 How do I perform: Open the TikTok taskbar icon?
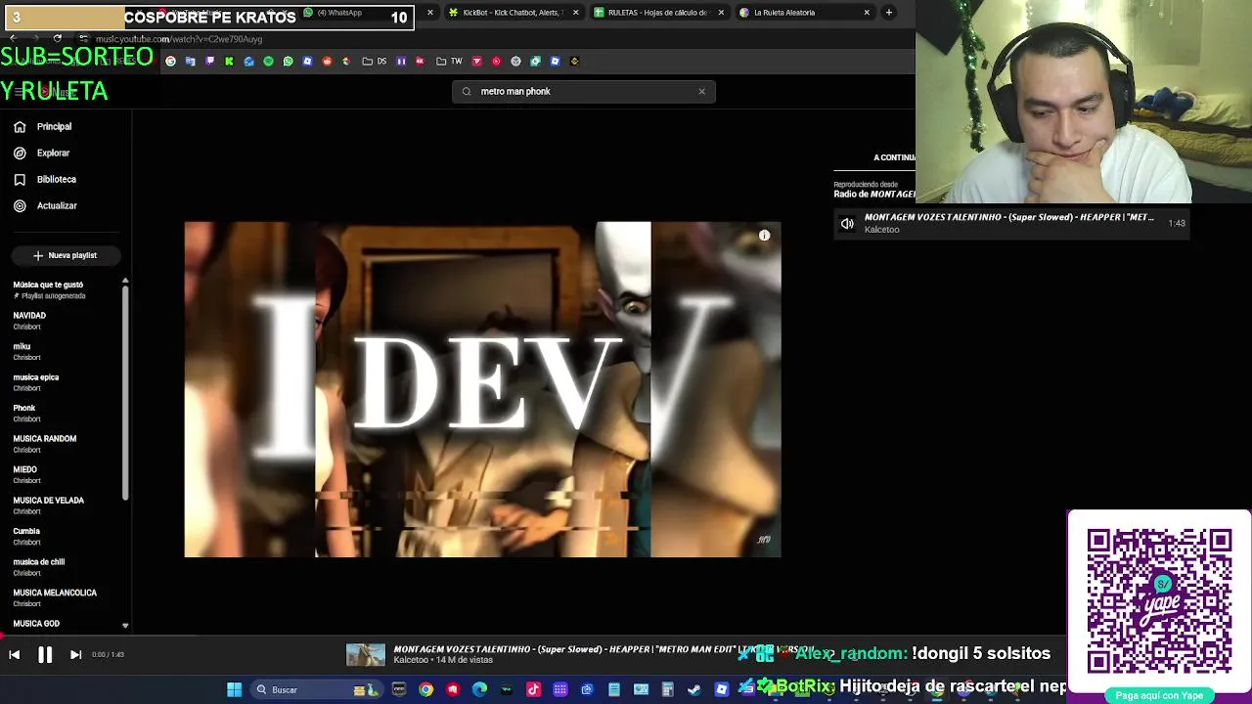click(533, 689)
